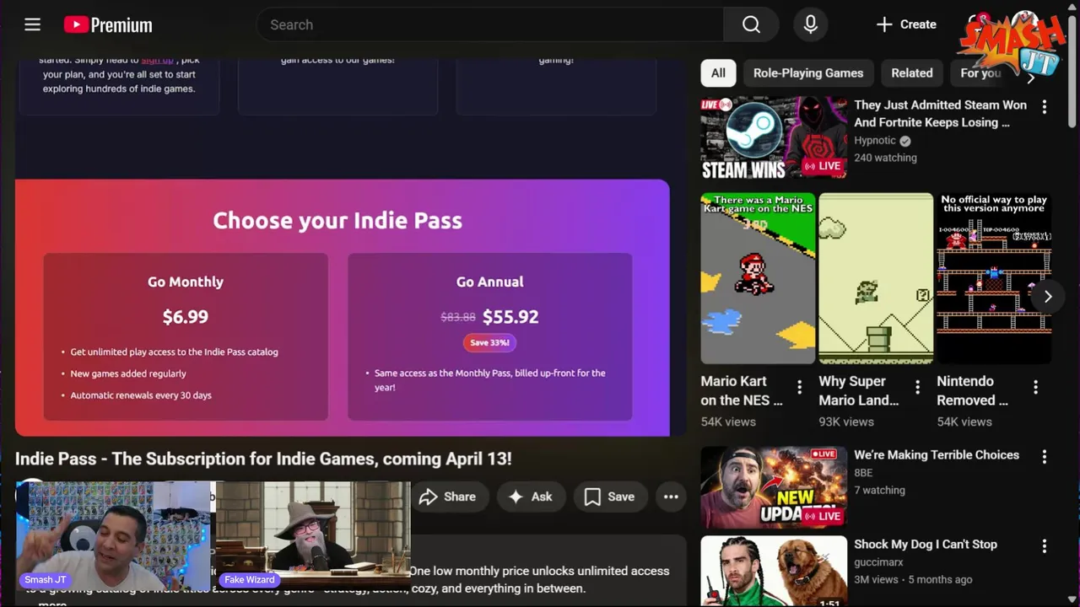Open options for Mario Kart on the NES
The image size is (1080, 607).
800,387
